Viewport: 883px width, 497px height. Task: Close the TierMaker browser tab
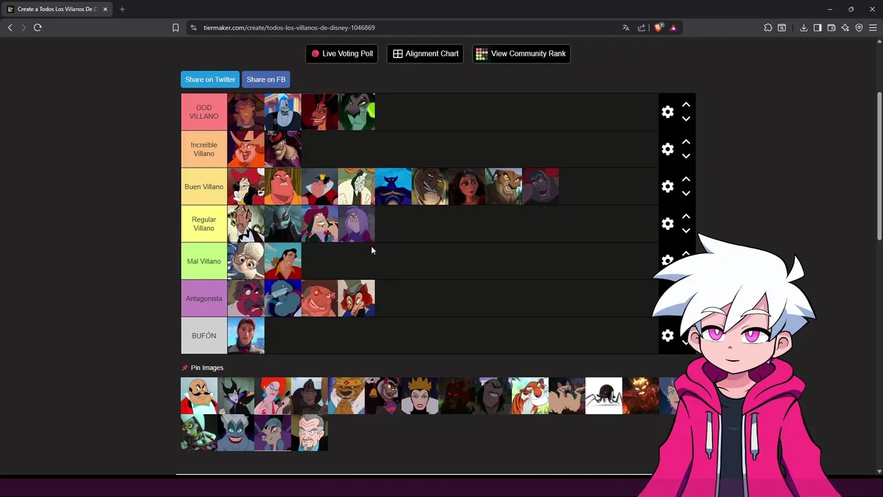pos(105,9)
